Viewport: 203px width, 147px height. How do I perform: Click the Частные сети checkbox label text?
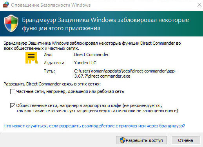pyautogui.click(x=70, y=91)
